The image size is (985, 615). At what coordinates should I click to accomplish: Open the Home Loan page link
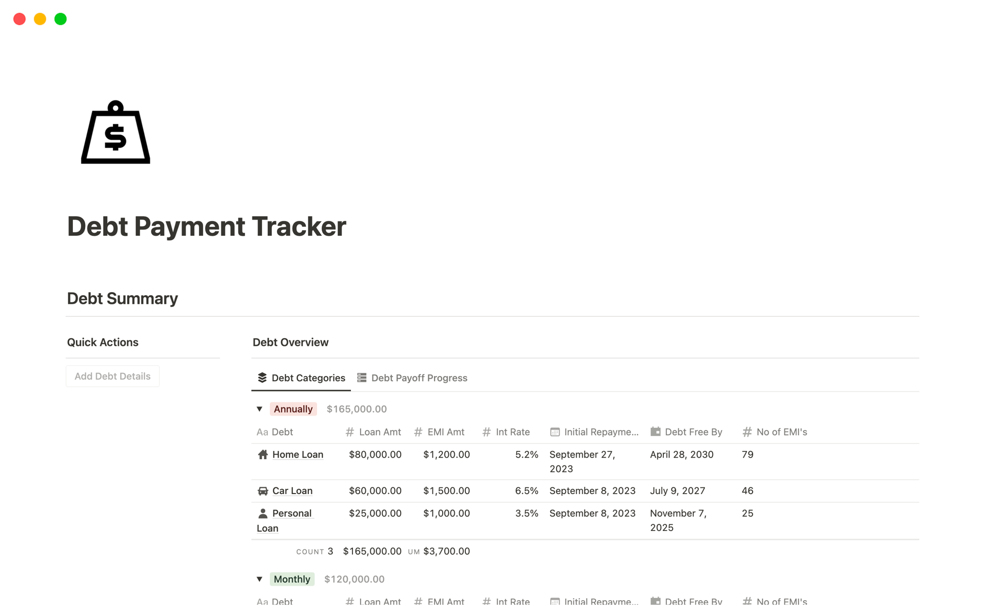click(298, 455)
